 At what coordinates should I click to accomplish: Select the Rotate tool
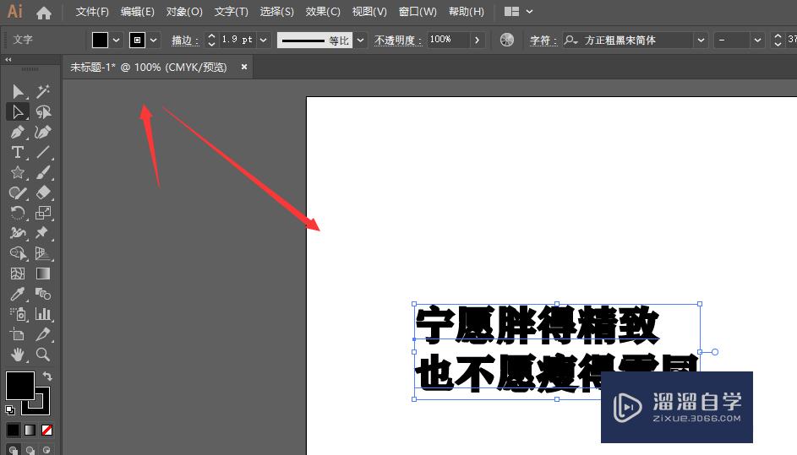coord(18,213)
